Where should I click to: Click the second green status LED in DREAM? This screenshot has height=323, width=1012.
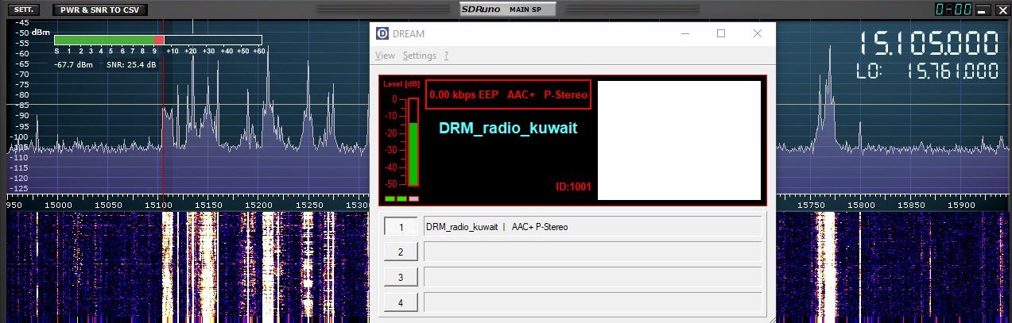click(x=401, y=198)
